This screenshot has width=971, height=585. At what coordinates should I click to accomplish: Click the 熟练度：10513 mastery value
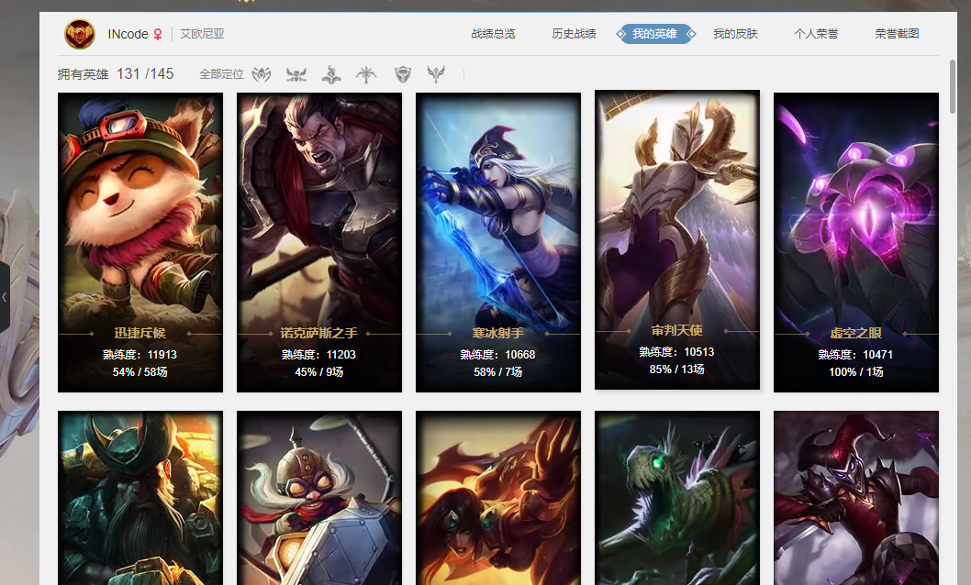tap(676, 352)
